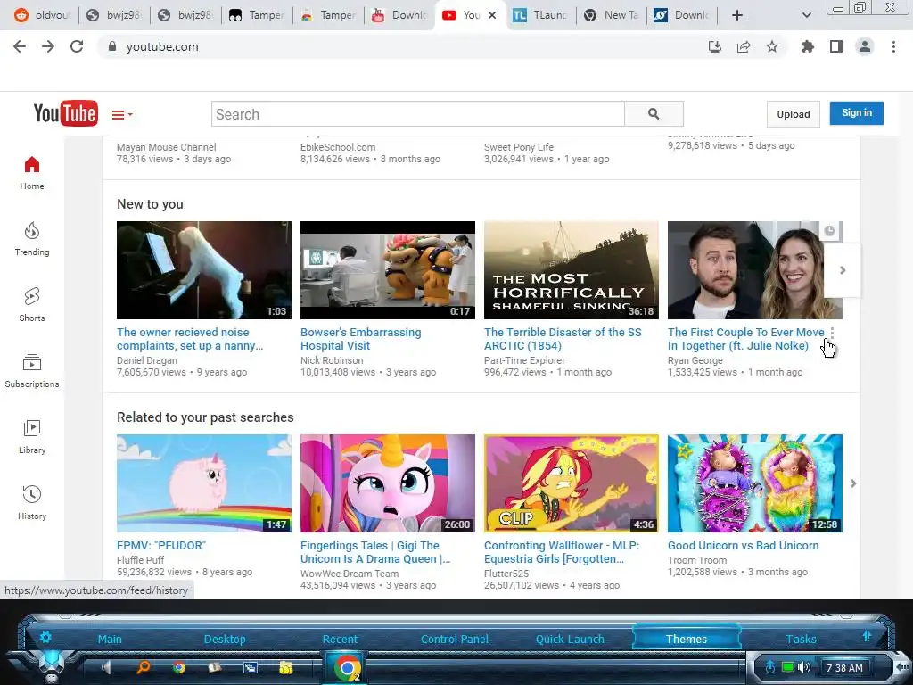
Task: Click the youtube.com address bar
Action: [x=402, y=46]
